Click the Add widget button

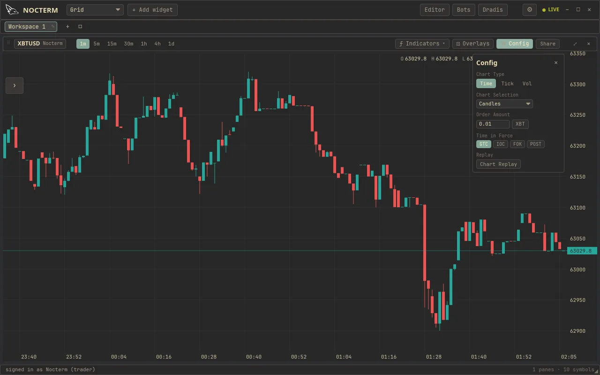click(152, 10)
